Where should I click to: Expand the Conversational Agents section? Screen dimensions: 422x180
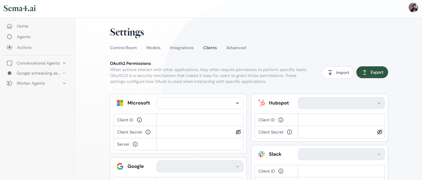click(x=64, y=63)
